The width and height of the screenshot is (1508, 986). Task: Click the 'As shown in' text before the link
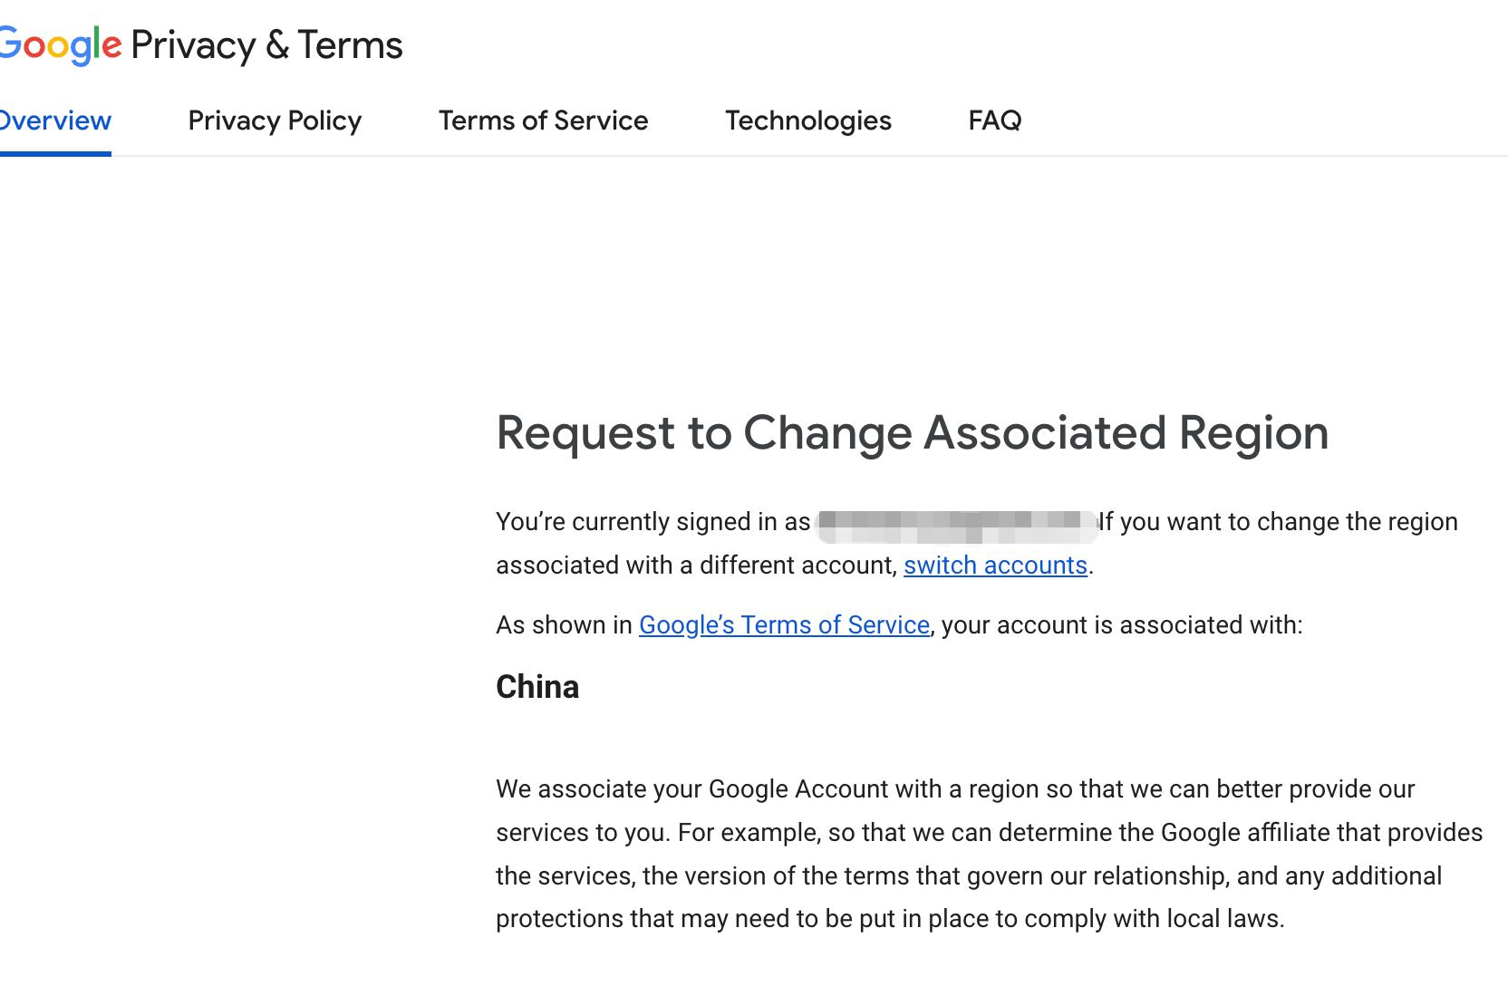pos(564,625)
